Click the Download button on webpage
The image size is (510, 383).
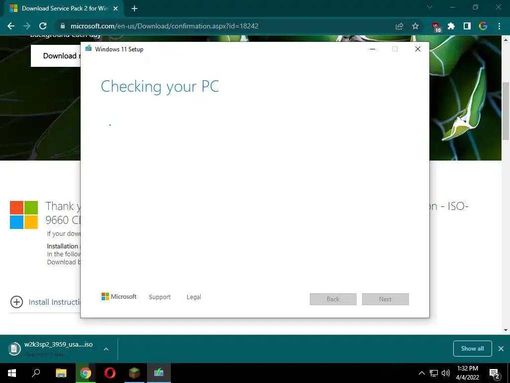click(56, 56)
